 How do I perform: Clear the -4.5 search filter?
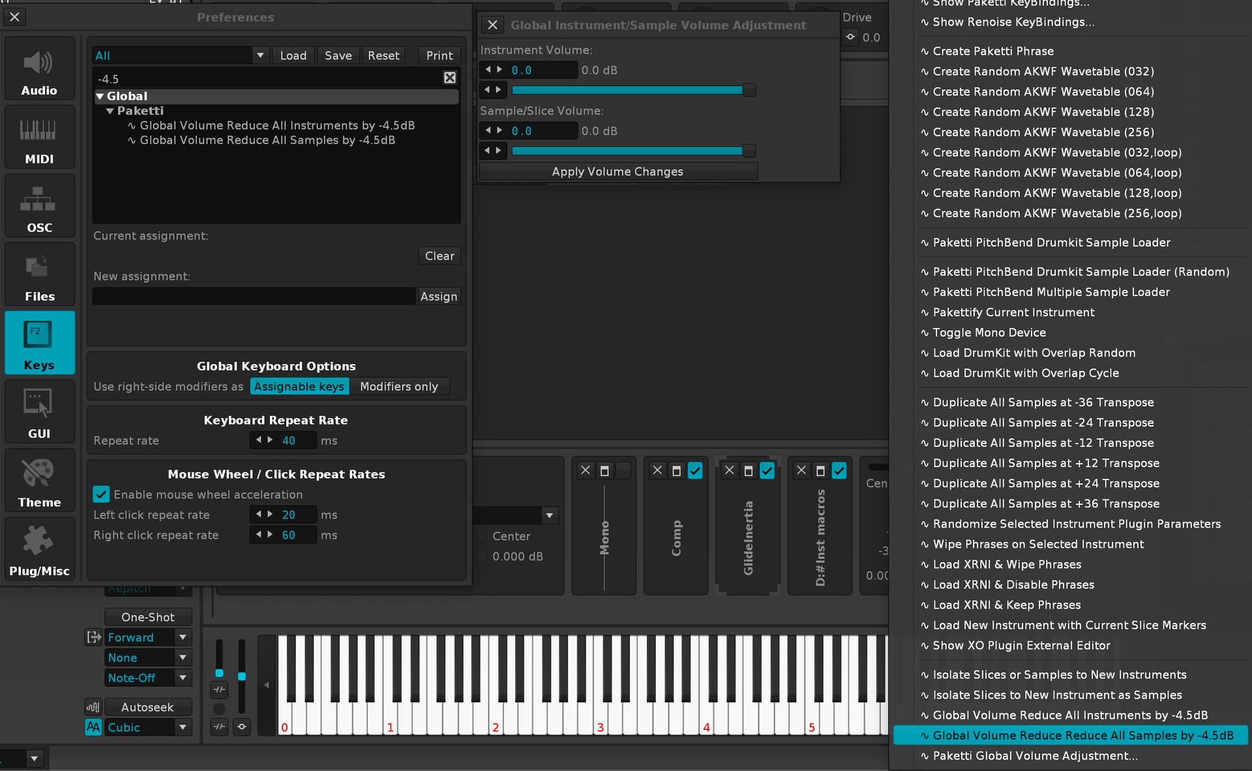[x=450, y=78]
